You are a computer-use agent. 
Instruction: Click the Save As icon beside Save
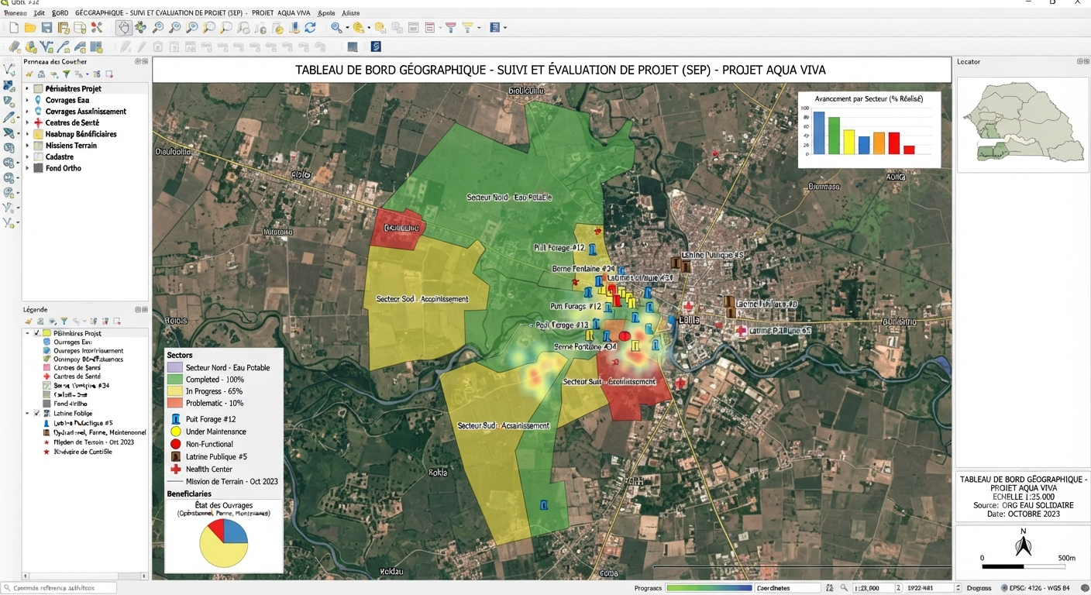64,28
